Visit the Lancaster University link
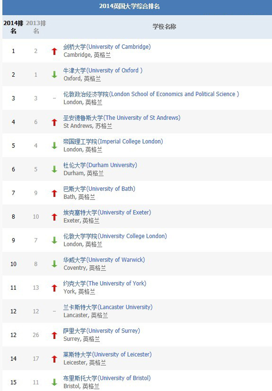Image resolution: width=272 pixels, height=391 pixels. coord(108,307)
